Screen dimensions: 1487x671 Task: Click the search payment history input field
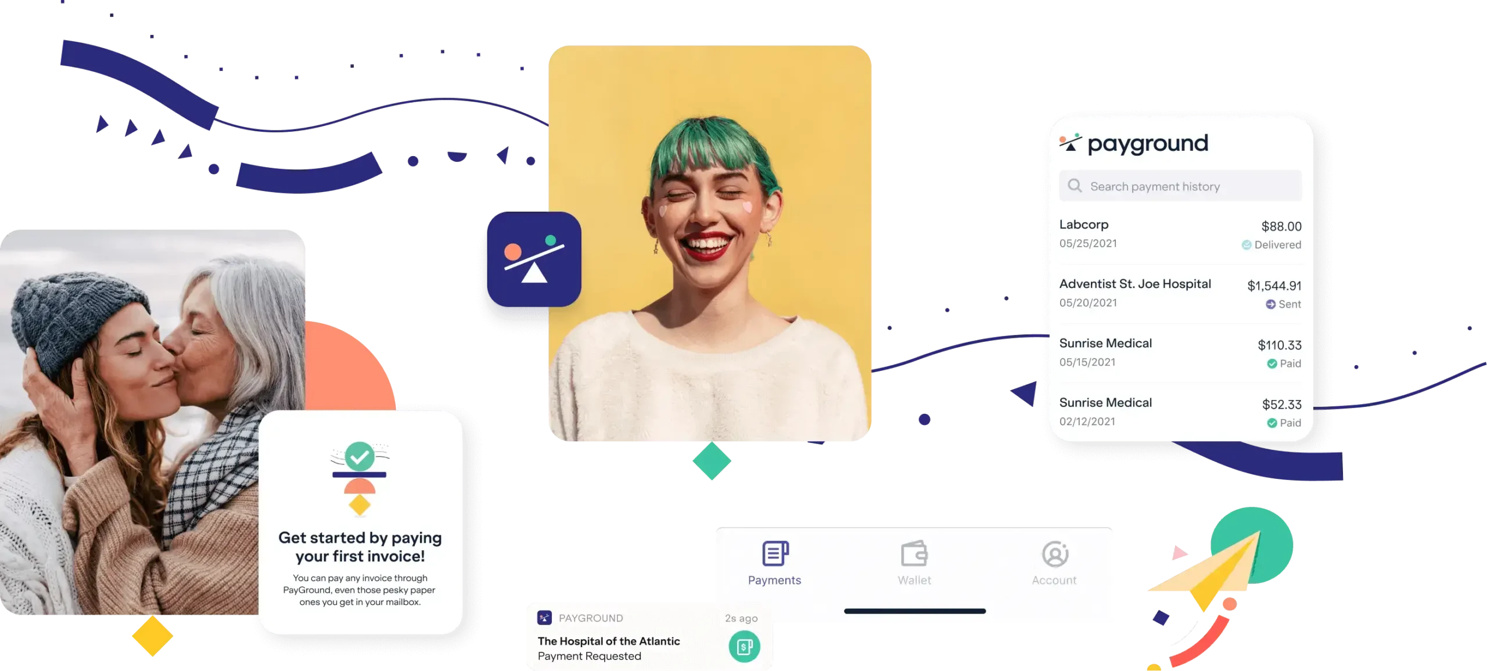click(x=1181, y=185)
